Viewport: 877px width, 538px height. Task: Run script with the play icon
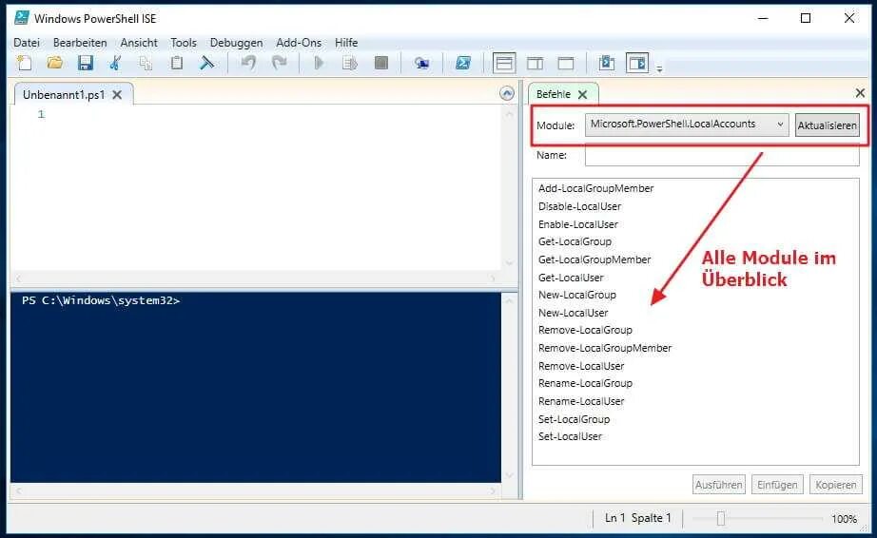319,63
